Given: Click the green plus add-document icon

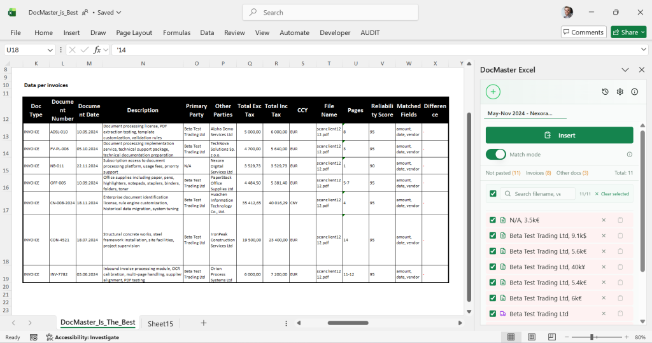Looking at the screenshot, I should (493, 92).
